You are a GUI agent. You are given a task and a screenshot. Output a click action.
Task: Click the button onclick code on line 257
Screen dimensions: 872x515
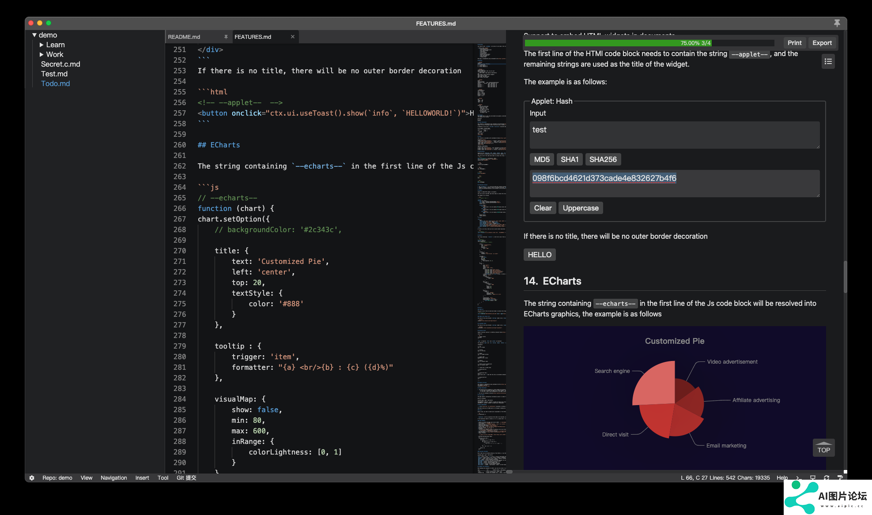(336, 113)
